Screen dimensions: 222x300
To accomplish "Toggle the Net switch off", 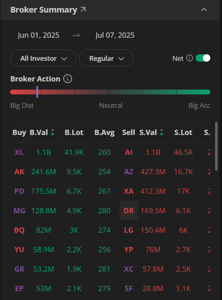I will pyautogui.click(x=203, y=58).
